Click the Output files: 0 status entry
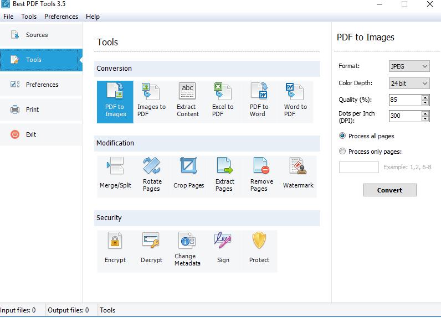This screenshot has width=441, height=318. (68, 310)
